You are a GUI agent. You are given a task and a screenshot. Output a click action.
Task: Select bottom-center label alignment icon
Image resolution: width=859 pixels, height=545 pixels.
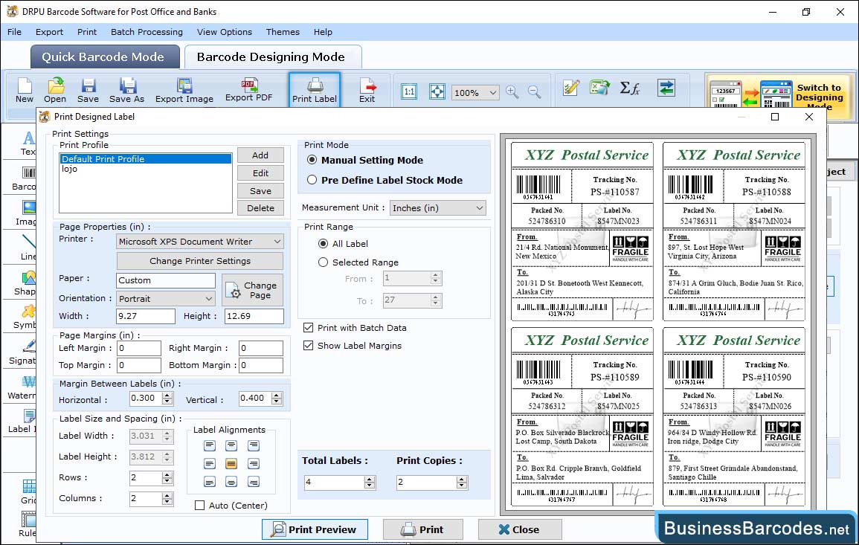click(x=231, y=482)
